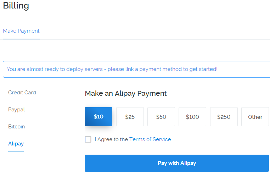The width and height of the screenshot is (270, 177).
Task: Pick the $25 amount button
Action: pyautogui.click(x=130, y=117)
